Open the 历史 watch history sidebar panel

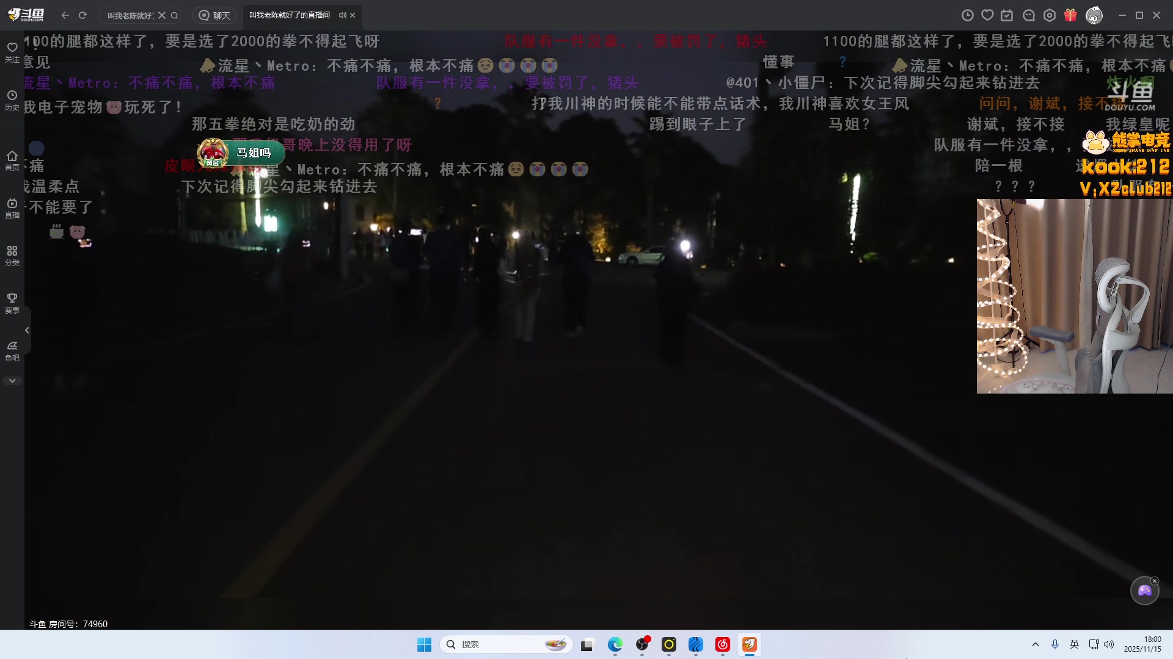click(12, 99)
